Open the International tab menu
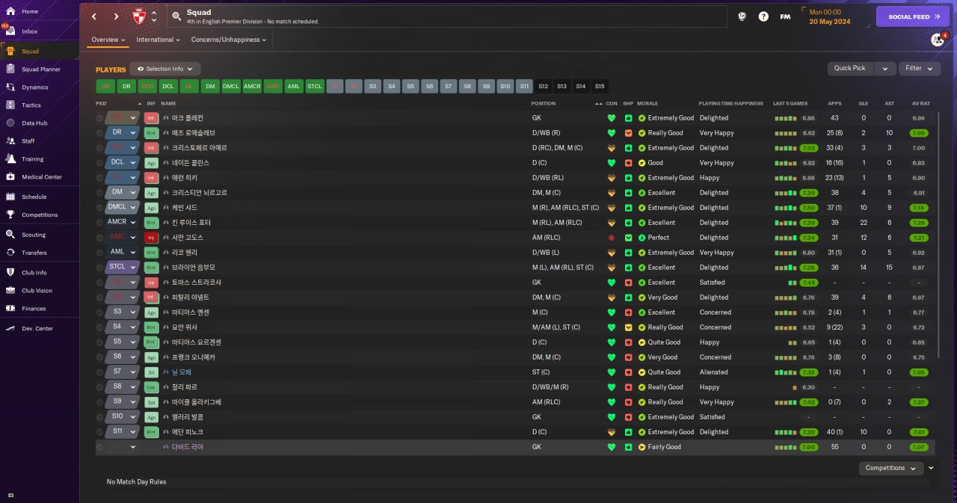The height and width of the screenshot is (503, 957). pos(159,40)
